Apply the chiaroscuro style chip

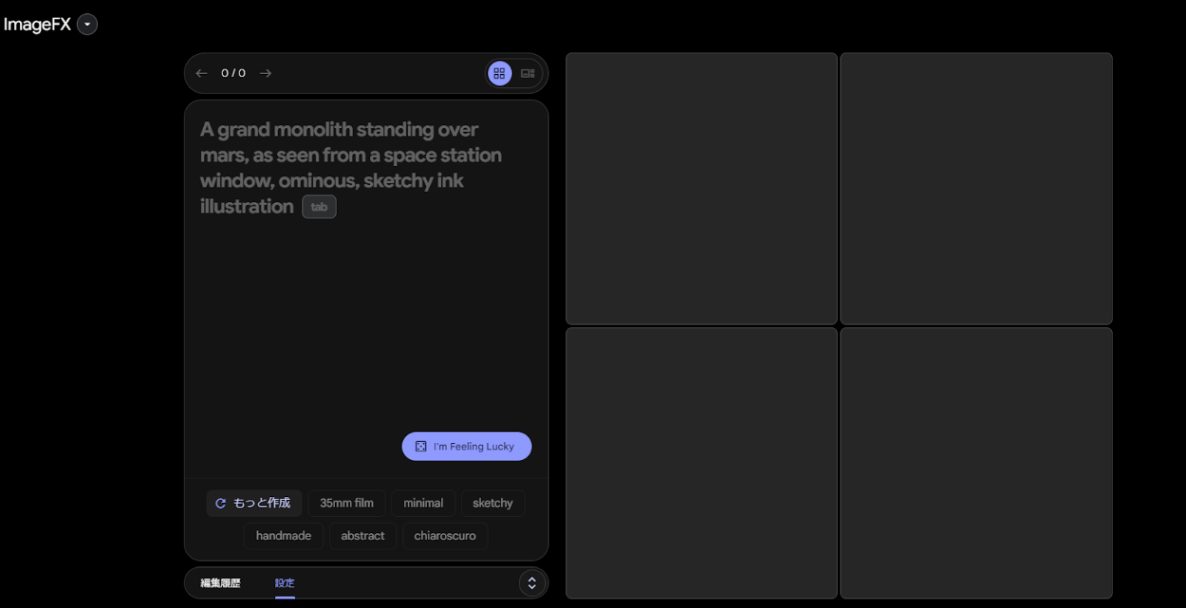[x=445, y=535]
